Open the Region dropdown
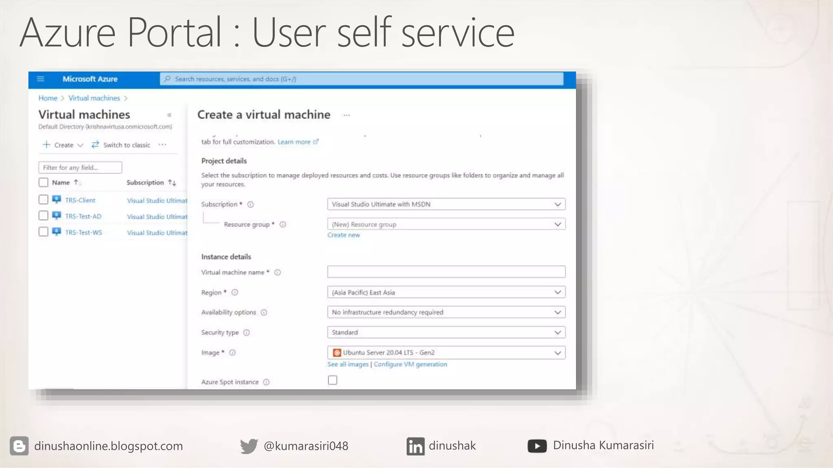 [446, 292]
